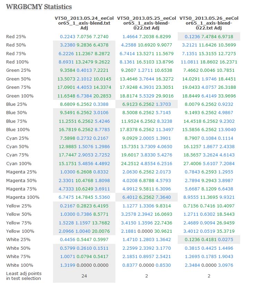Click the highlighted 6.9123 6.2562 1.3703 cell
The width and height of the screenshot is (254, 291).
coord(147,104)
